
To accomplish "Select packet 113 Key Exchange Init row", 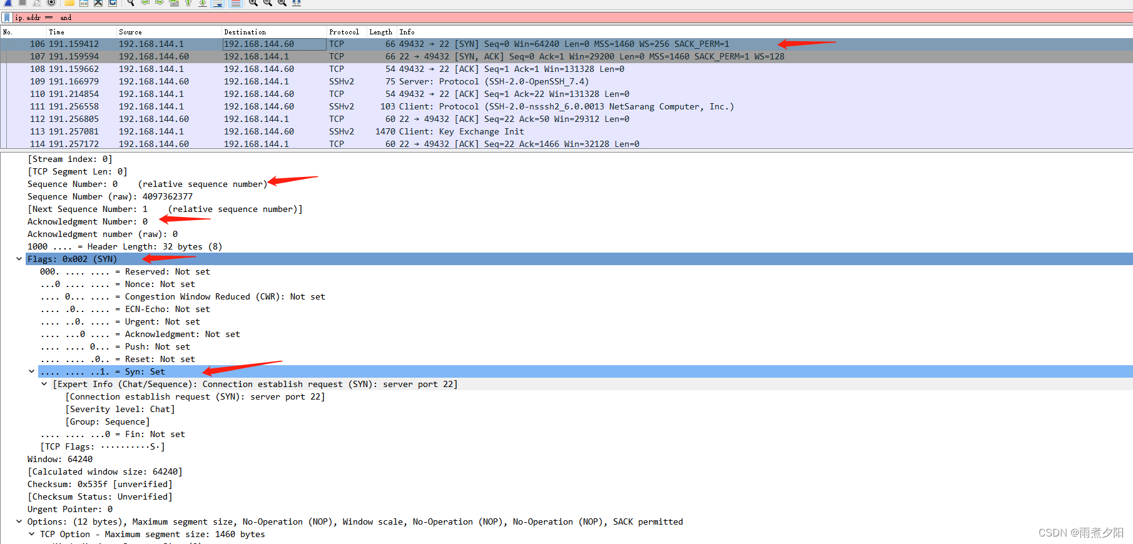I will click(566, 131).
